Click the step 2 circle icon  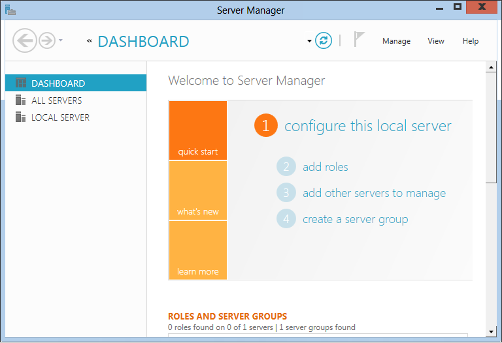coord(286,166)
